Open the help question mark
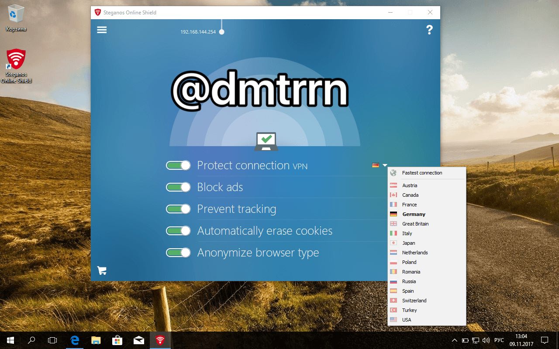The width and height of the screenshot is (559, 349). tap(429, 30)
